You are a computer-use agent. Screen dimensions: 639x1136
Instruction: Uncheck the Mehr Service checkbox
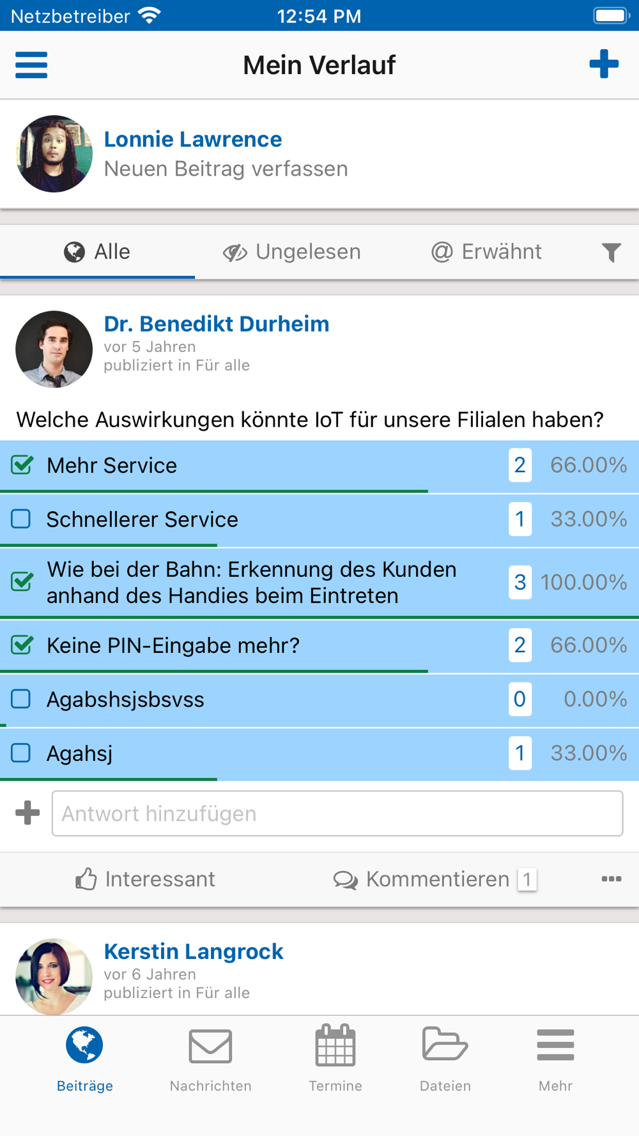[22, 465]
